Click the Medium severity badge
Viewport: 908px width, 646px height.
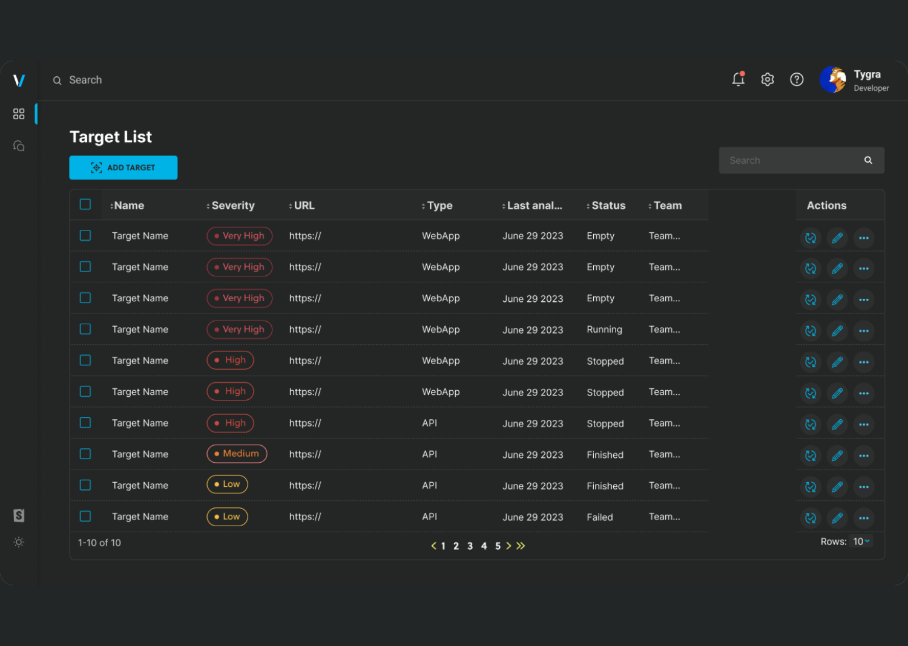[x=237, y=454]
